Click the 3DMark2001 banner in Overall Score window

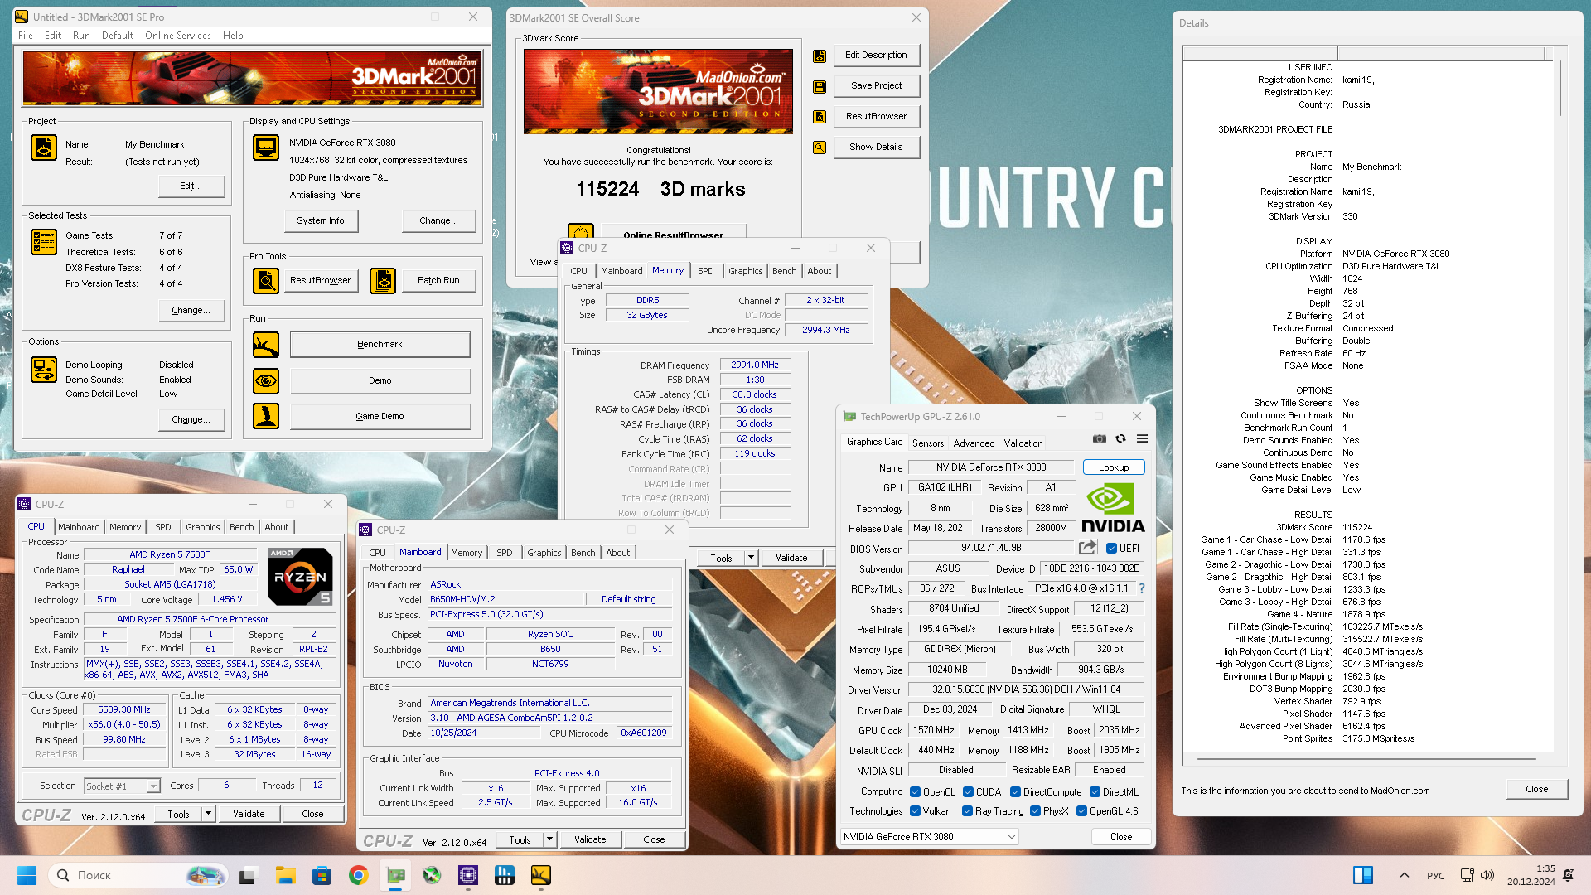[x=658, y=91]
